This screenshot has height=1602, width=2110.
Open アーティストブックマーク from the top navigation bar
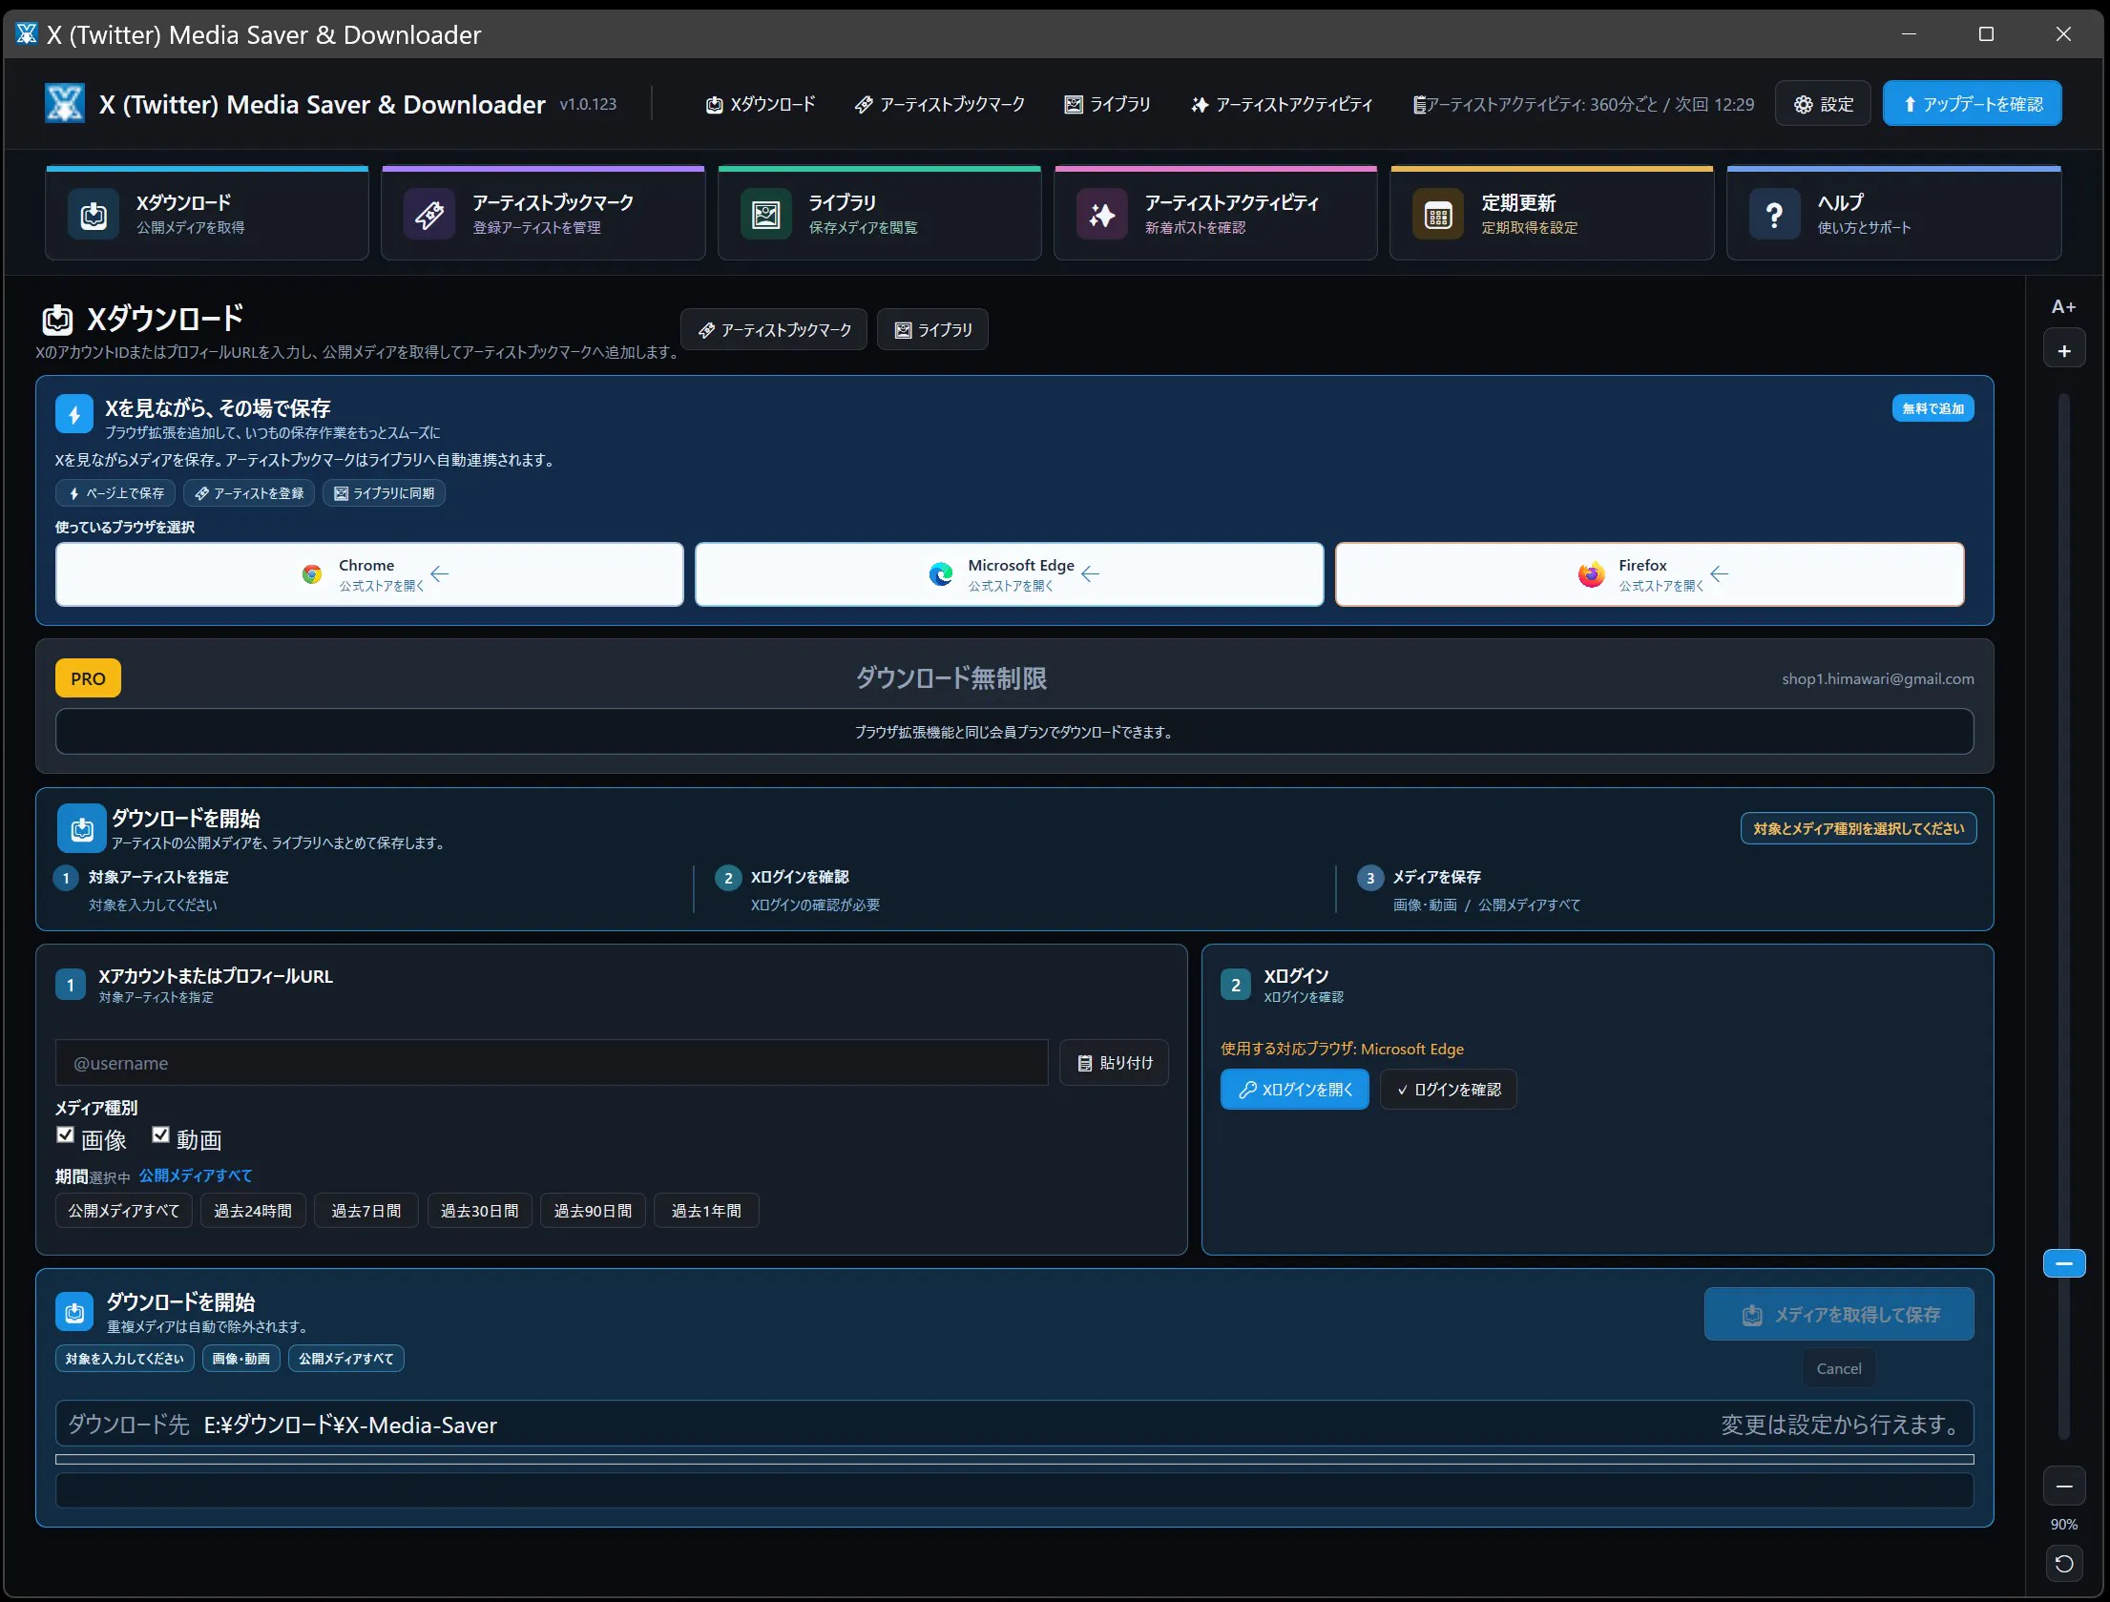coord(940,104)
